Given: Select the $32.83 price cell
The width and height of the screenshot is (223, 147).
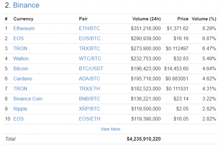Looking at the screenshot, I should (x=181, y=59).
